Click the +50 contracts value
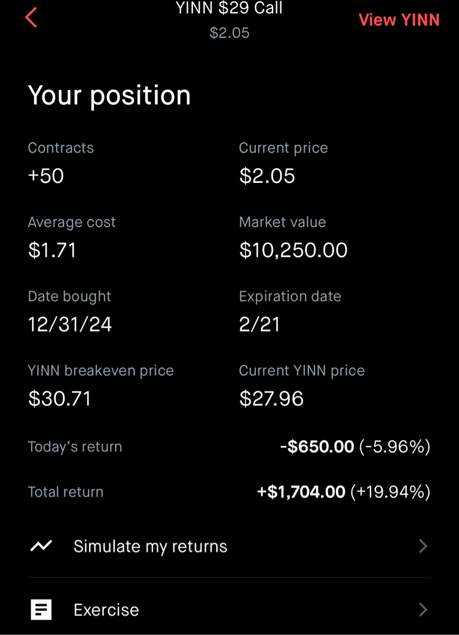The image size is (459, 635). click(46, 176)
